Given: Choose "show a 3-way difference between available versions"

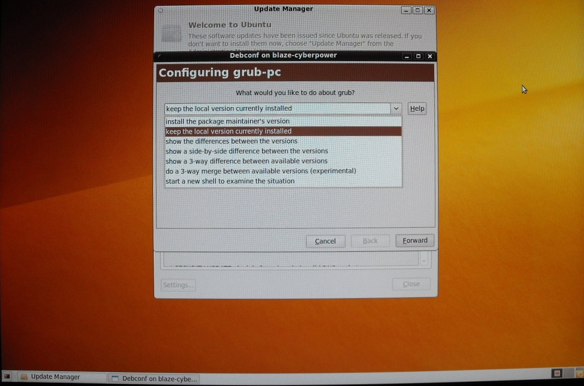Looking at the screenshot, I should [246, 161].
